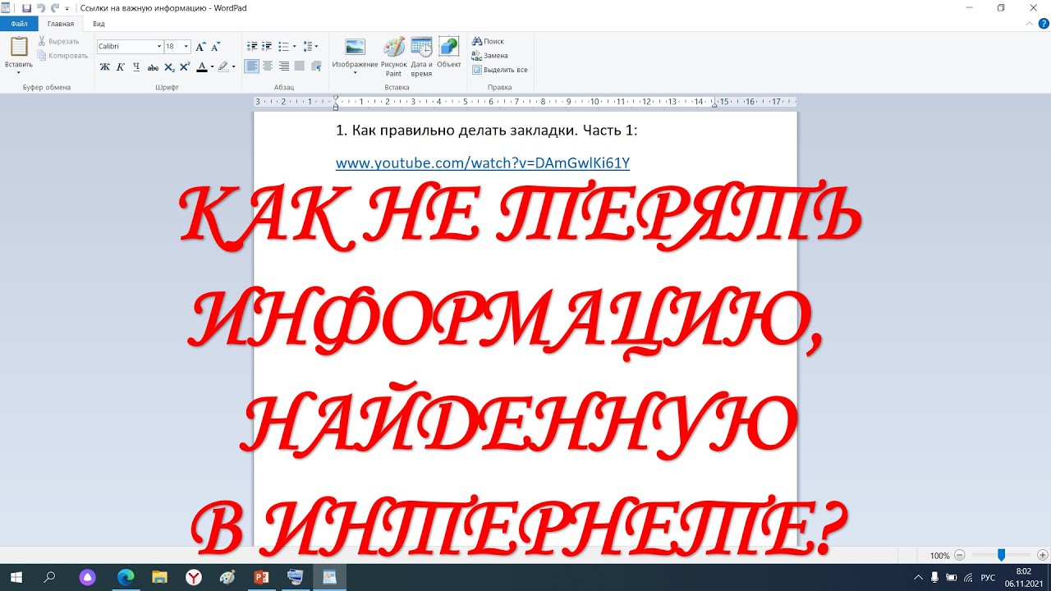
Task: Open the youtube.com/watch link in document
Action: pos(483,163)
